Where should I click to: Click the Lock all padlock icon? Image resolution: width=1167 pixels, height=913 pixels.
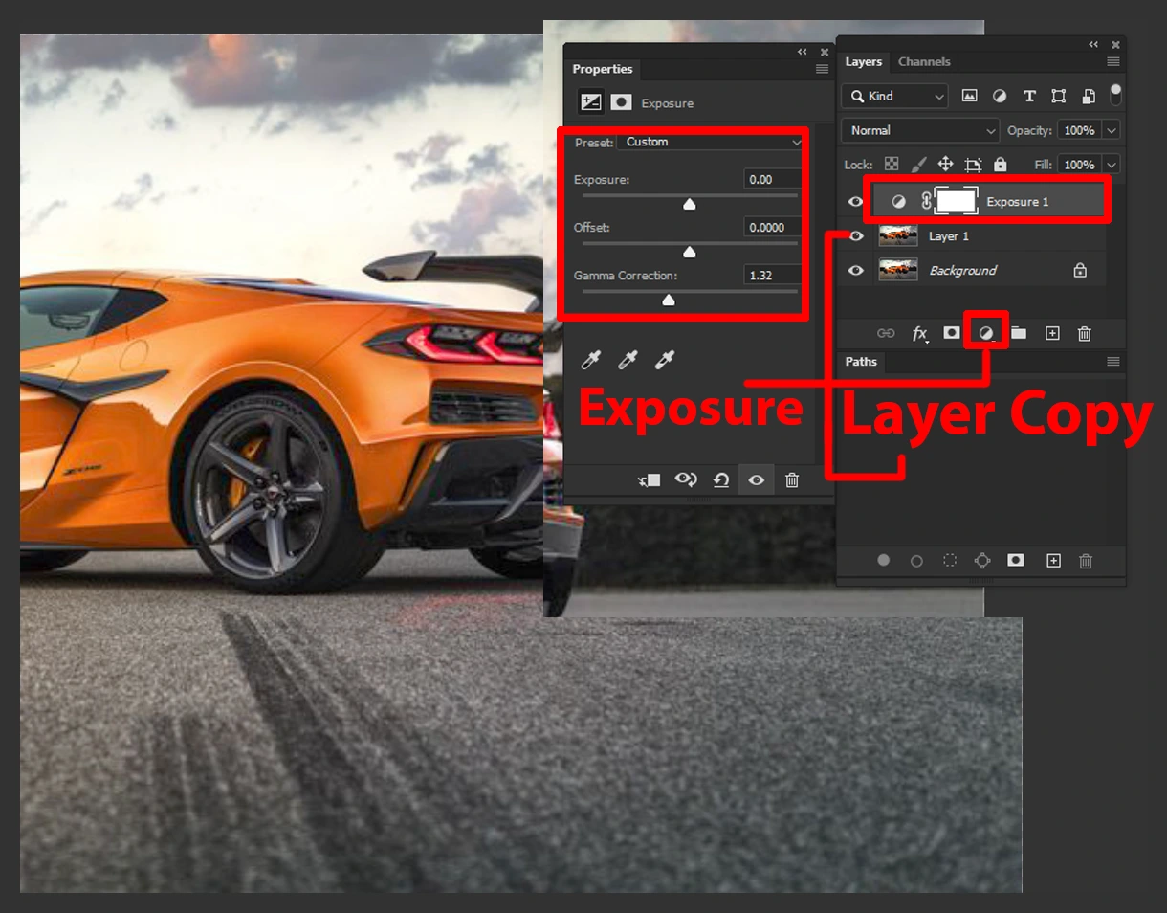click(1001, 165)
